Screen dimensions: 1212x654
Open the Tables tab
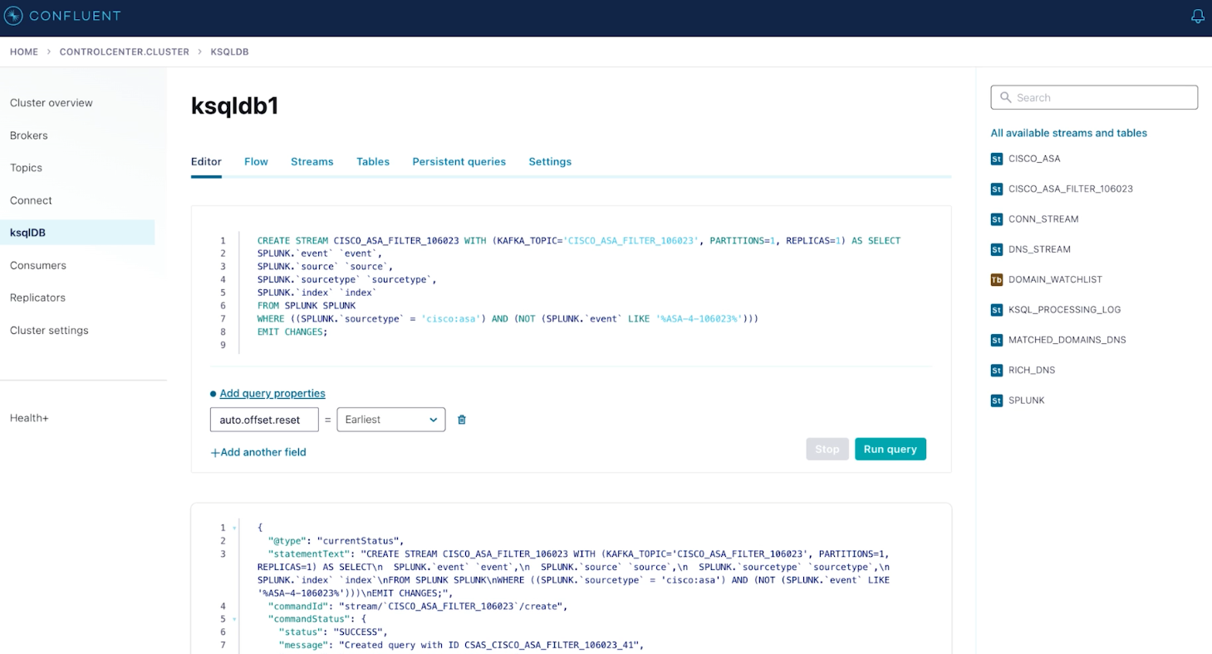coord(373,161)
